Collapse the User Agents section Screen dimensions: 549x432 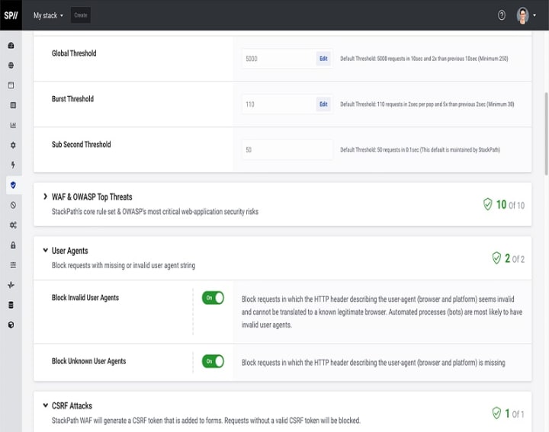[46, 251]
